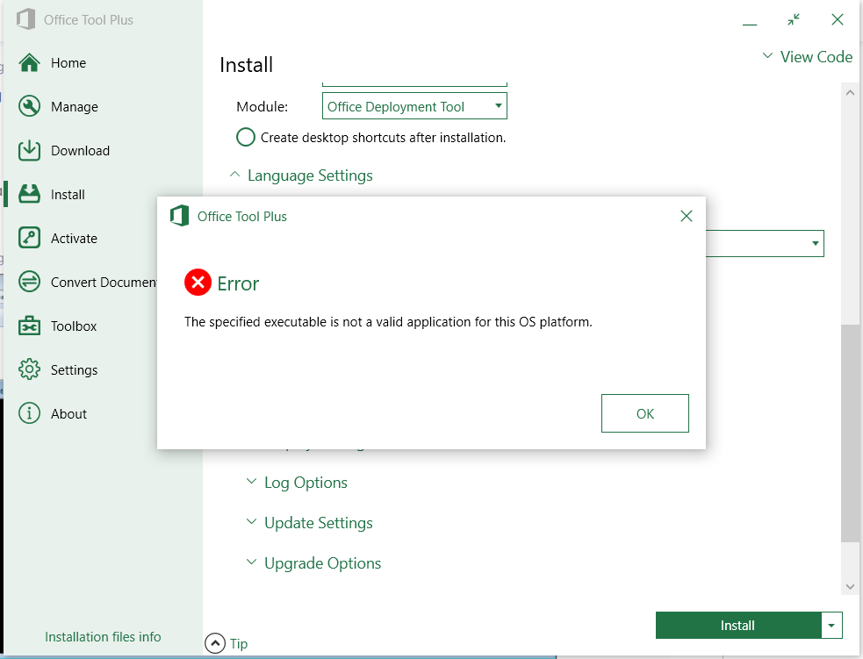Image resolution: width=863 pixels, height=659 pixels.
Task: Click the error message text
Action: (388, 322)
